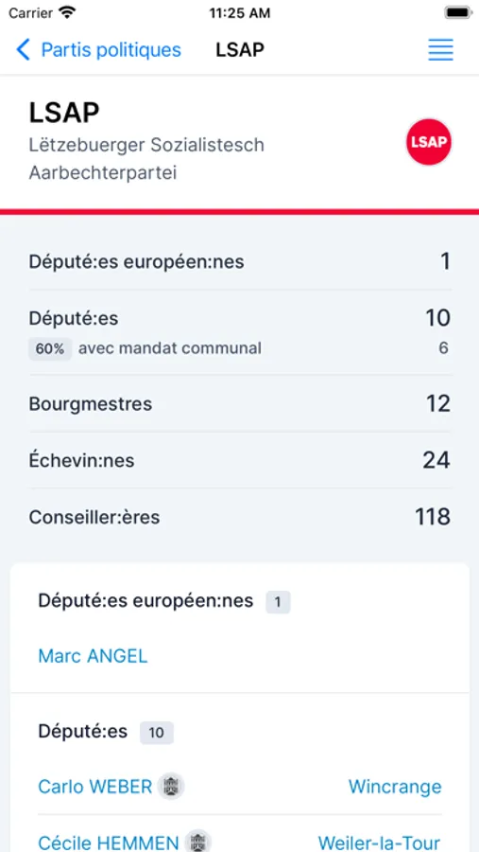Tap the back chevron arrow
Screen dimensions: 479x852
coord(24,50)
